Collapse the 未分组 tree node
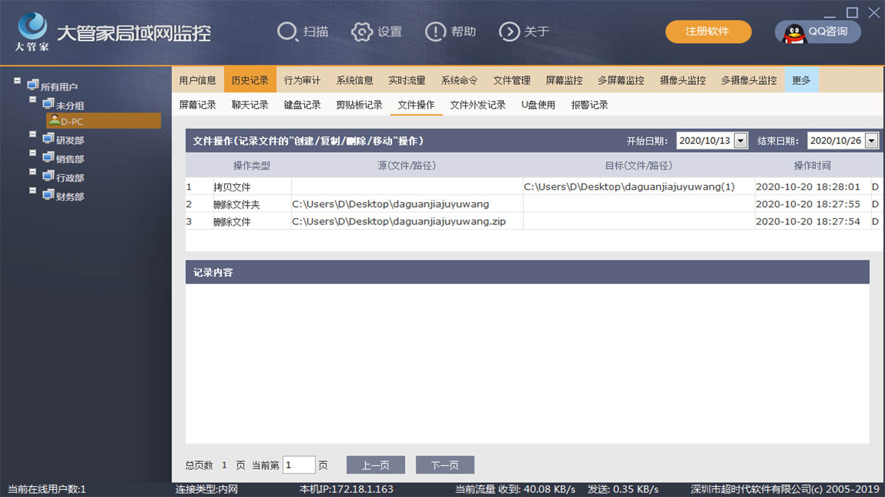The image size is (885, 497). 32,99
